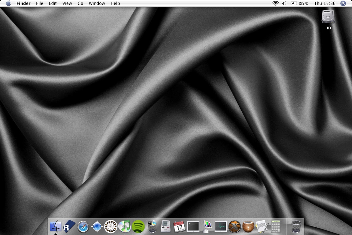Click the volume speaker menu icon
Screen dimensions: 352x235
(x=284, y=3)
